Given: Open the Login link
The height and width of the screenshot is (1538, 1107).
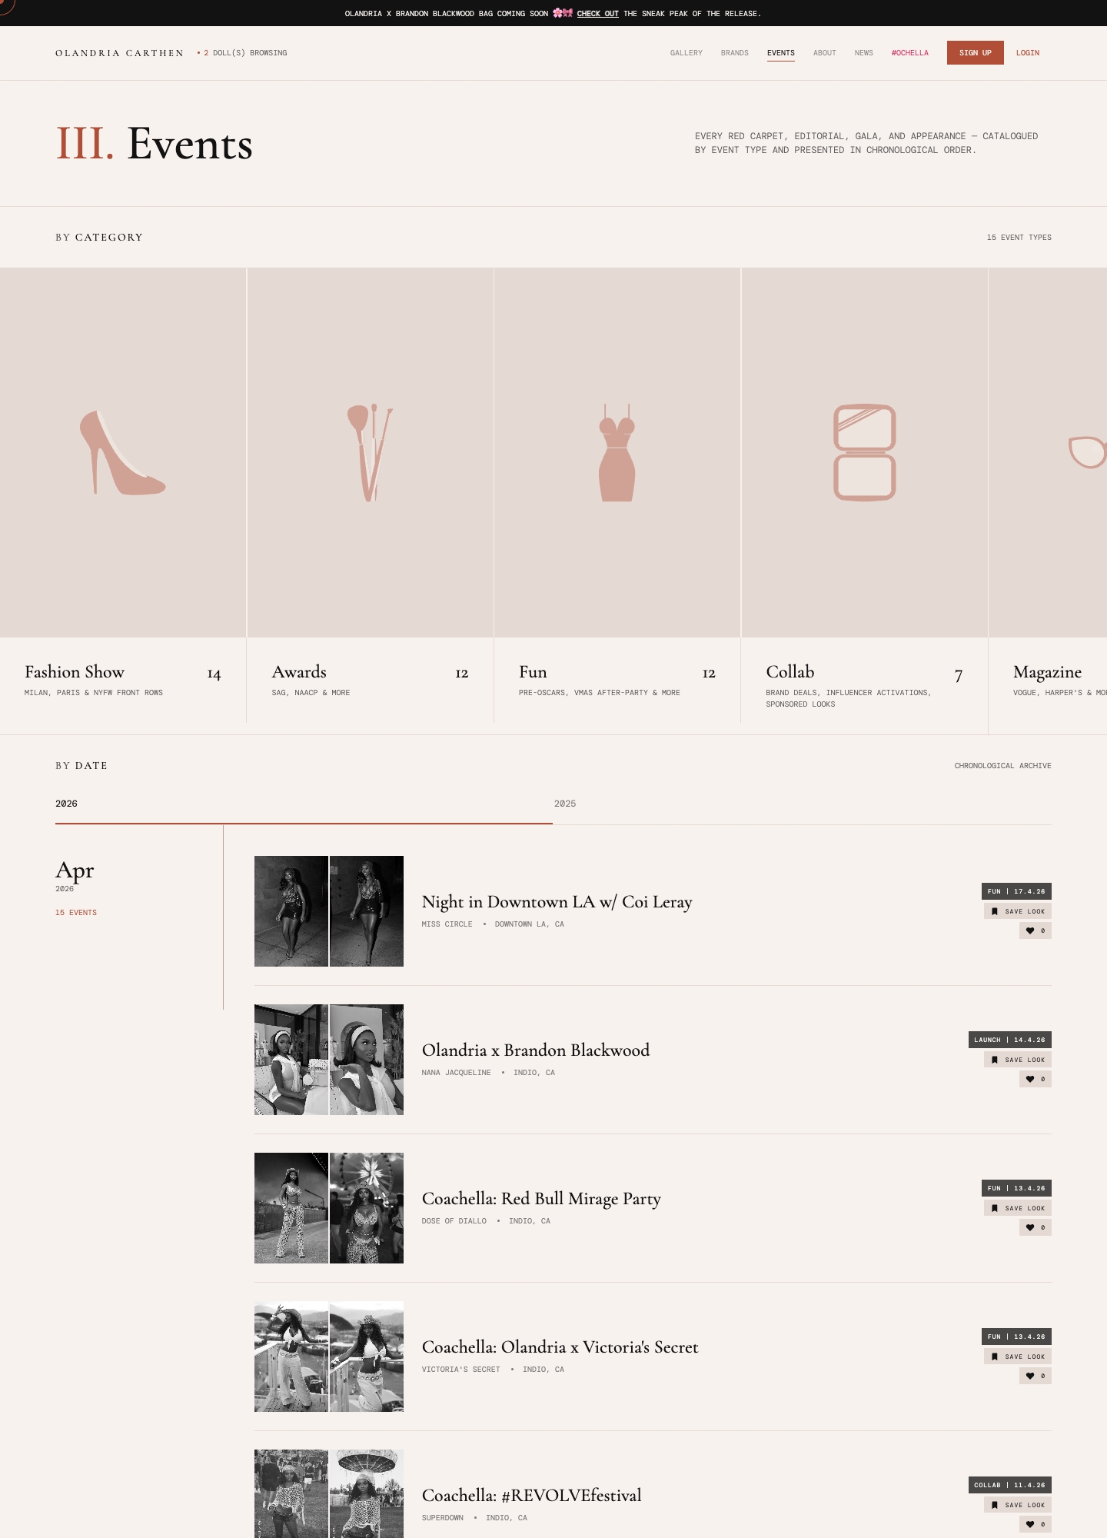Looking at the screenshot, I should [x=1028, y=53].
